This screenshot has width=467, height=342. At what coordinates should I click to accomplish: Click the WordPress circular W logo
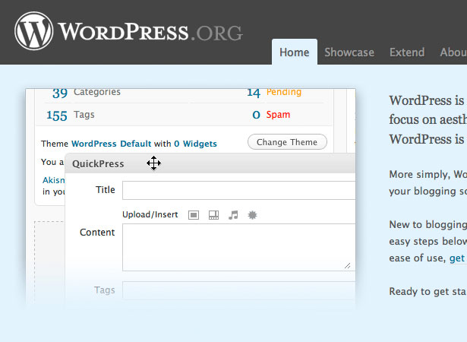34,31
